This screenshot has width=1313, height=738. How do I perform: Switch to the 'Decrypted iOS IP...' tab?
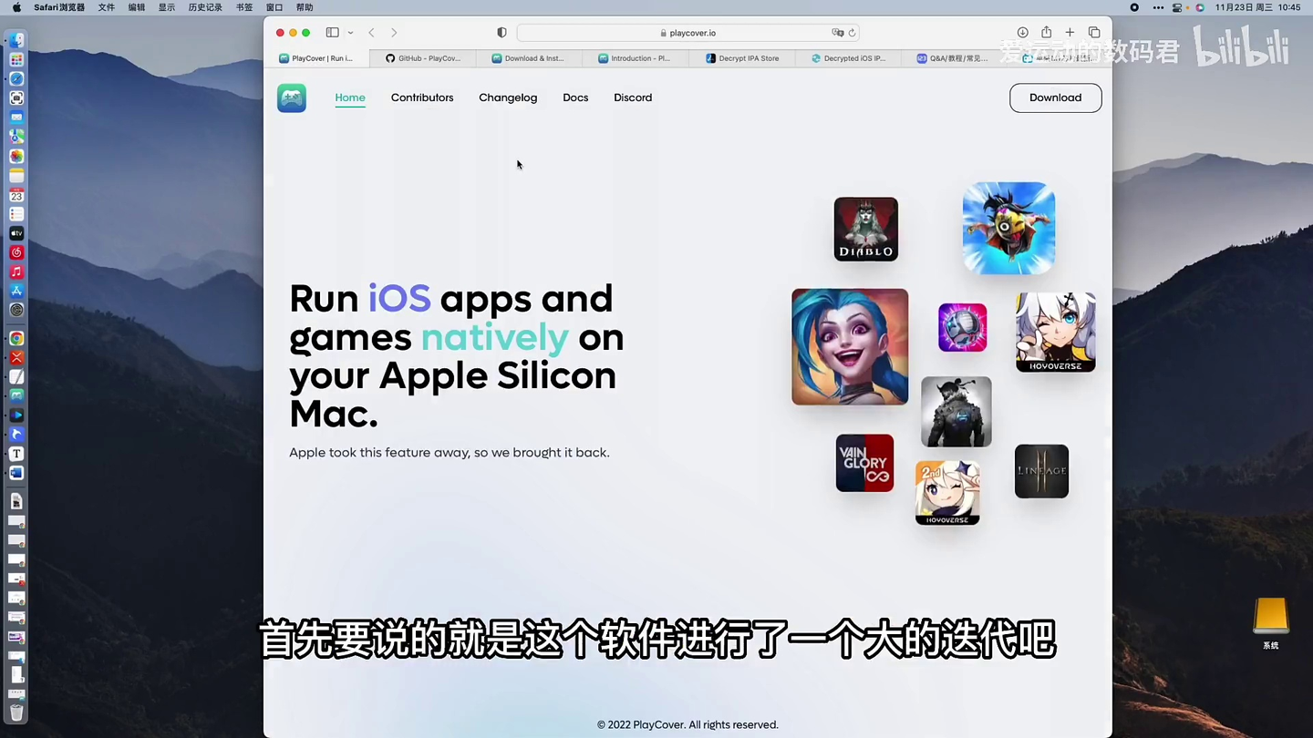click(848, 58)
